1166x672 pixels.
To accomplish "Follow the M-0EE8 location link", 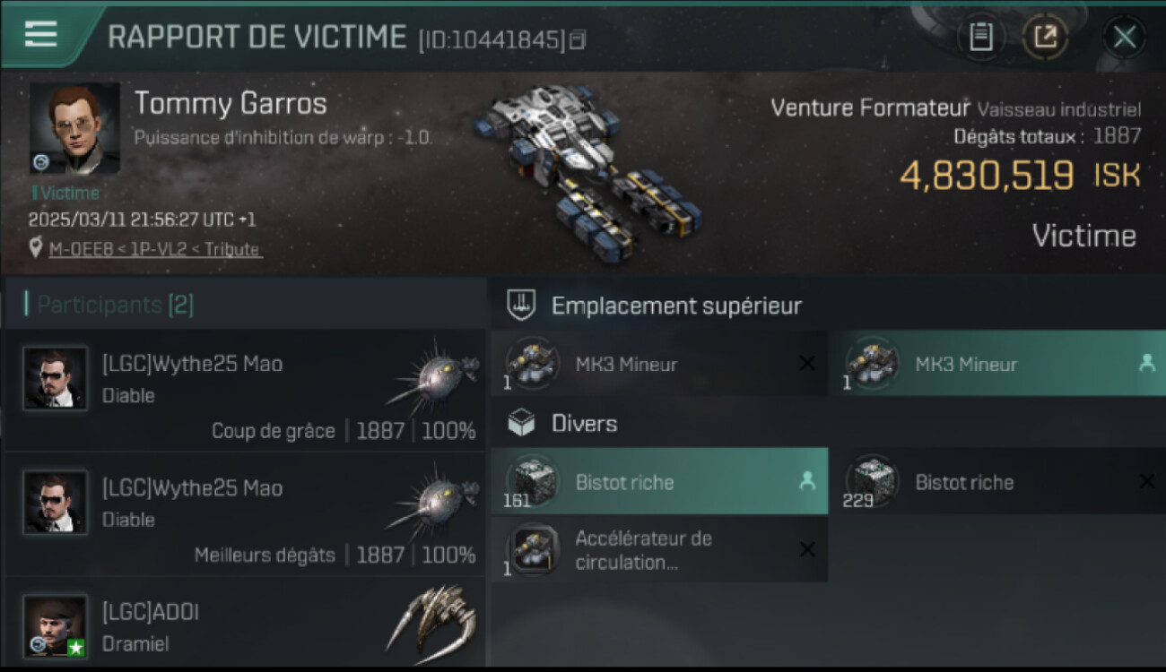I will [155, 249].
